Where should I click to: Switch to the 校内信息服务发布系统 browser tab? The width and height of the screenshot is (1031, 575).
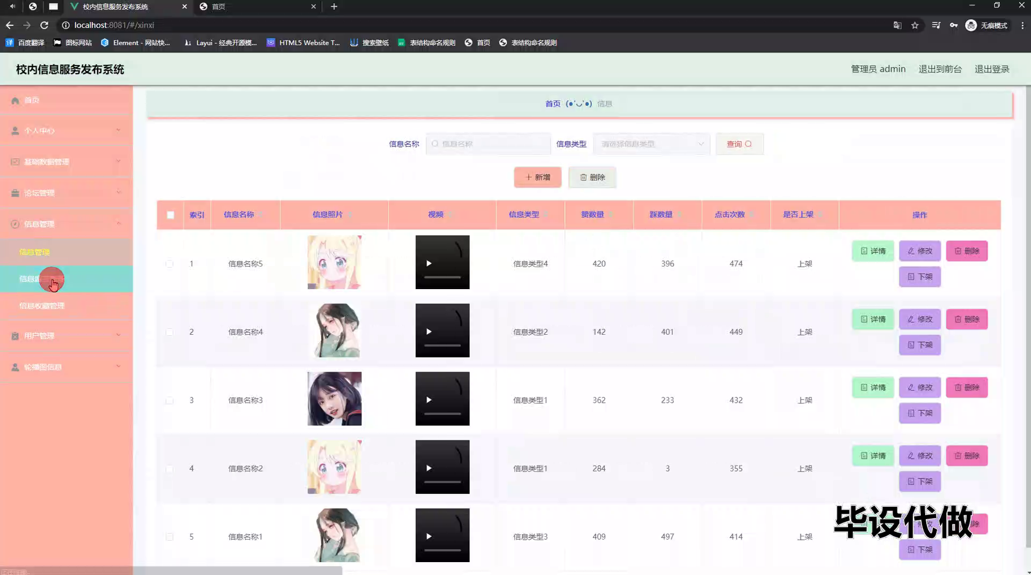click(129, 6)
